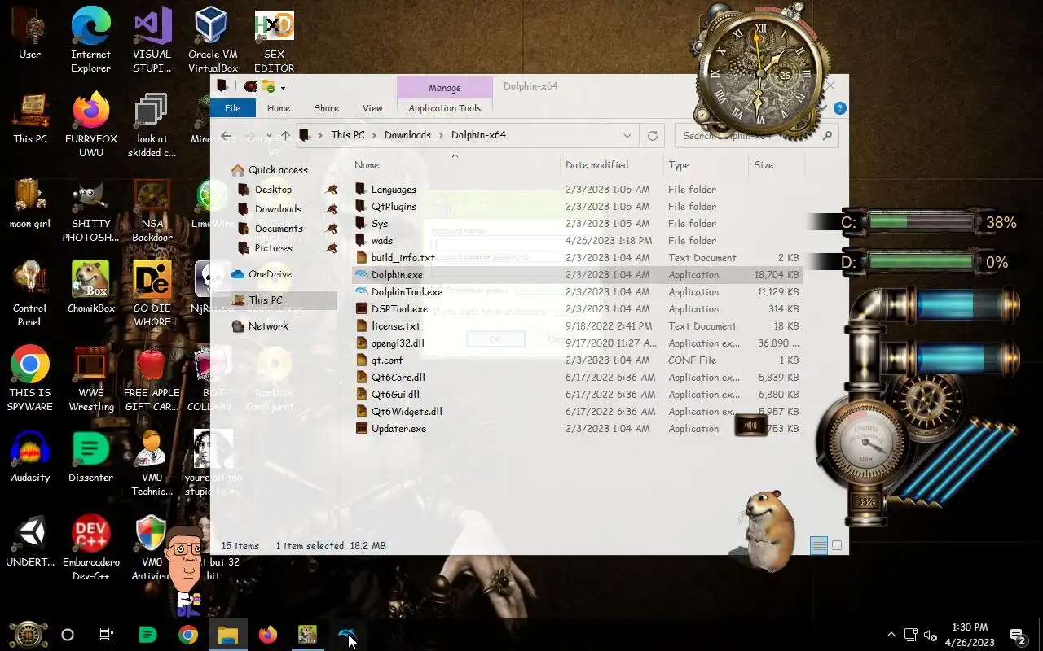Open the taskbar clock and date
The height and width of the screenshot is (651, 1043).
tap(970, 635)
